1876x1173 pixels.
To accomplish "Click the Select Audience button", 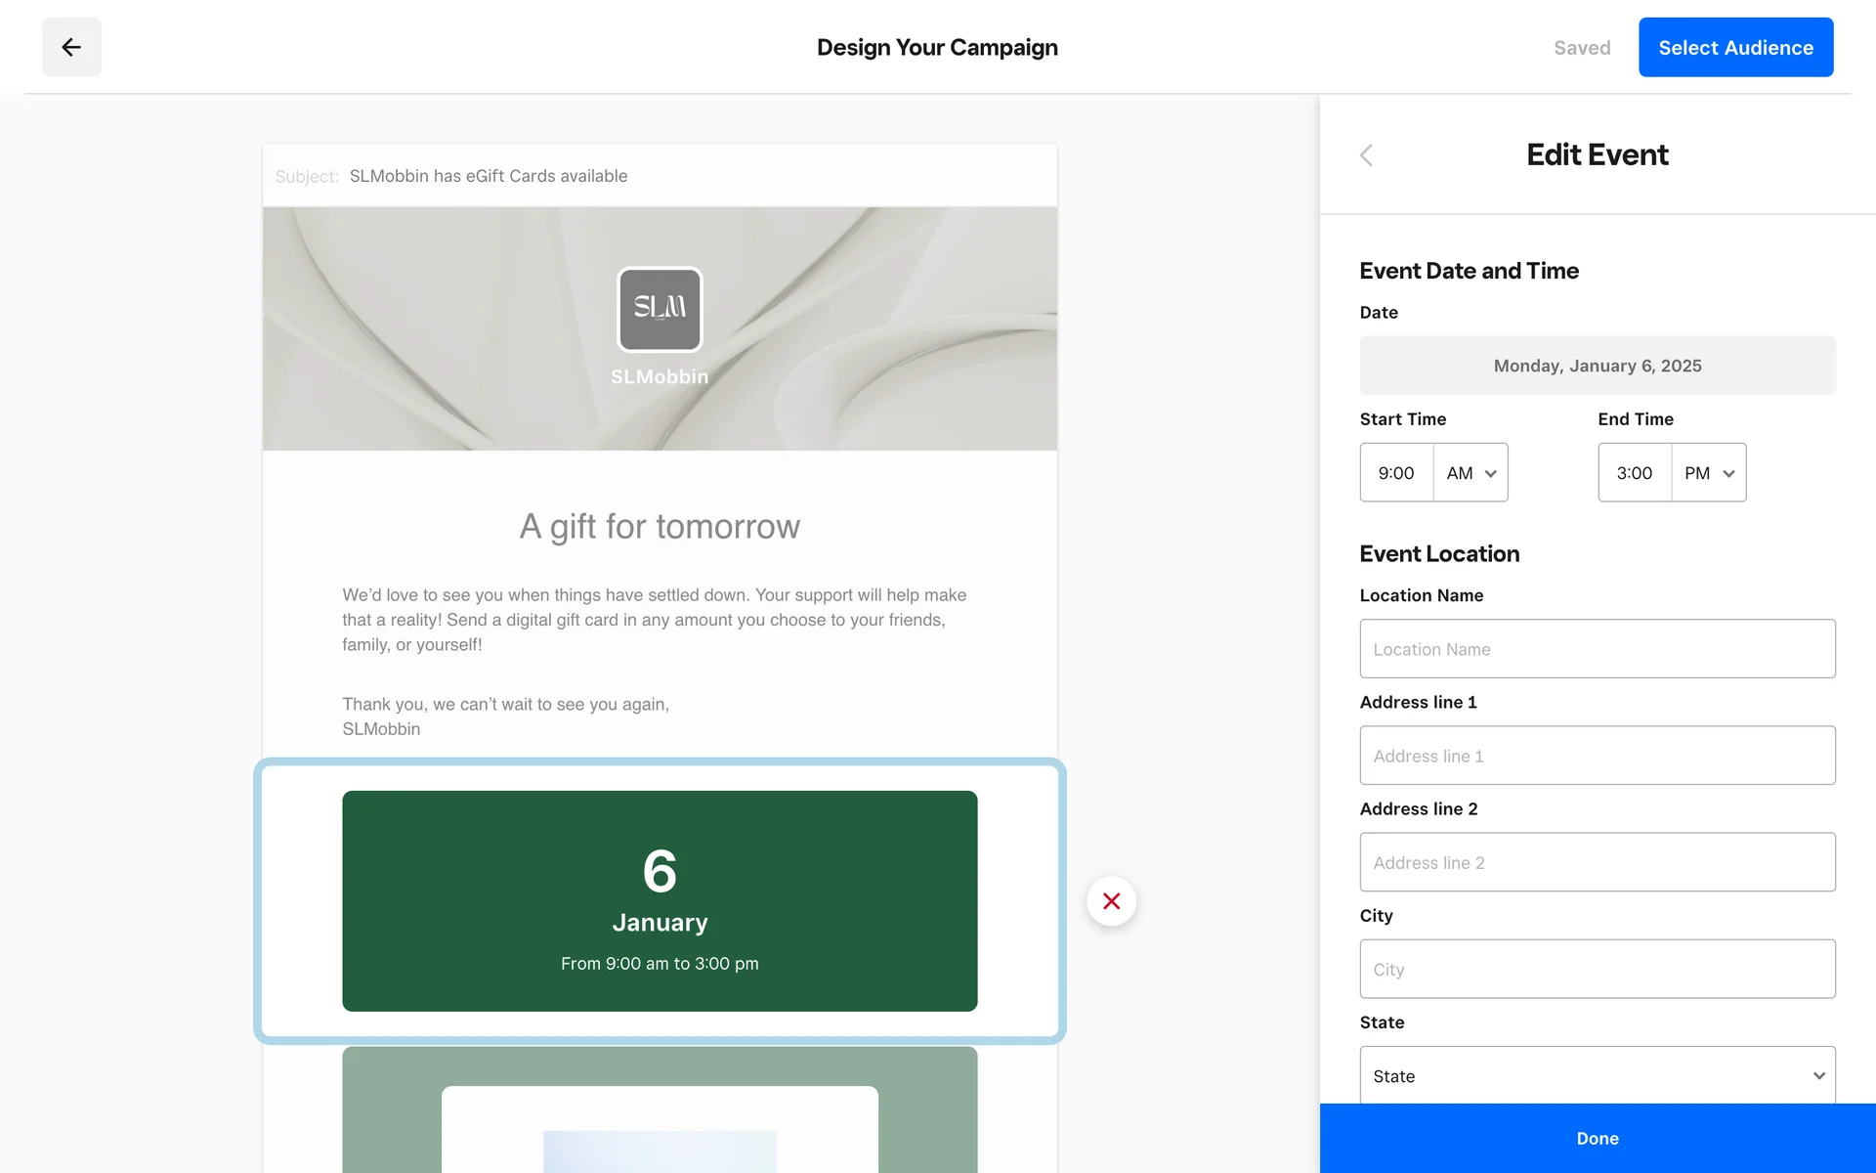I will point(1735,47).
